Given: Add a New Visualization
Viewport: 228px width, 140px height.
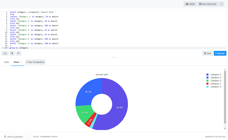Looking at the screenshot, I should coord(35,62).
